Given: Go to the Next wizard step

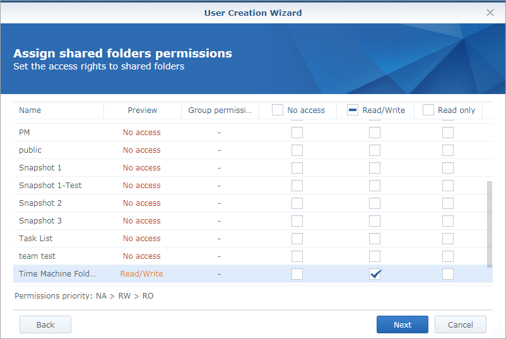Looking at the screenshot, I should pyautogui.click(x=402, y=324).
